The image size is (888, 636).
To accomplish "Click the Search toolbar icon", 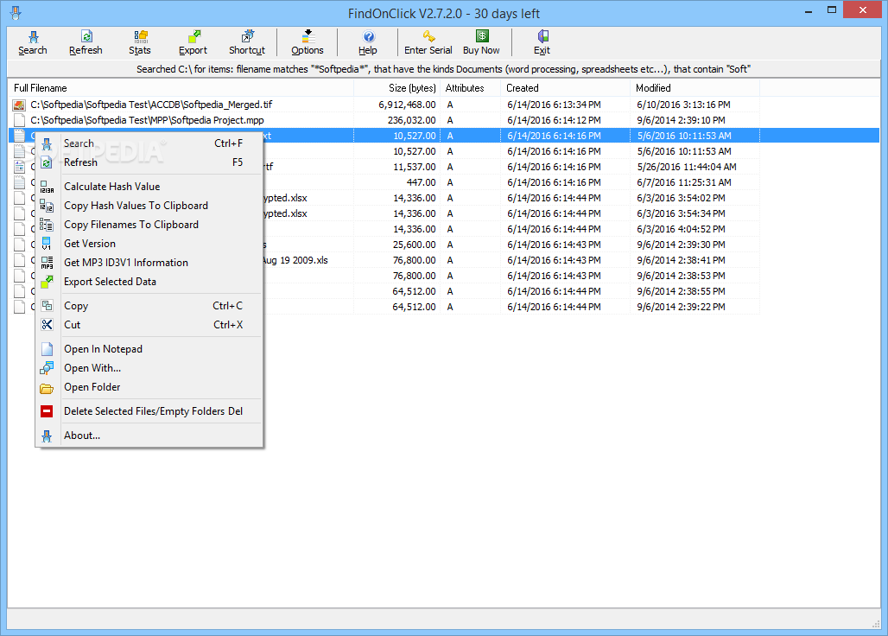I will 33,37.
